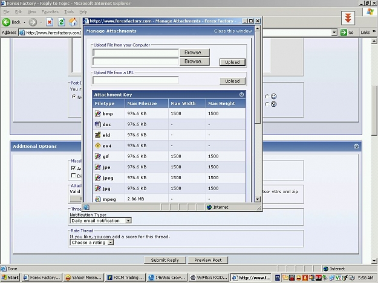Image resolution: width=378 pixels, height=283 pixels.
Task: Open the Notification Type dropdown
Action: pos(101,220)
